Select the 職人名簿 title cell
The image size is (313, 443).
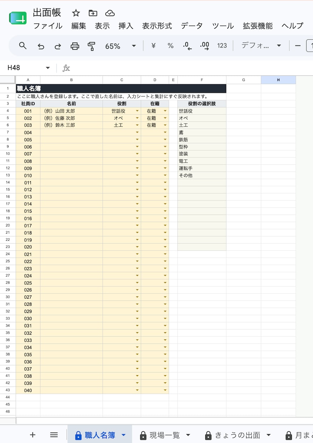coord(121,89)
